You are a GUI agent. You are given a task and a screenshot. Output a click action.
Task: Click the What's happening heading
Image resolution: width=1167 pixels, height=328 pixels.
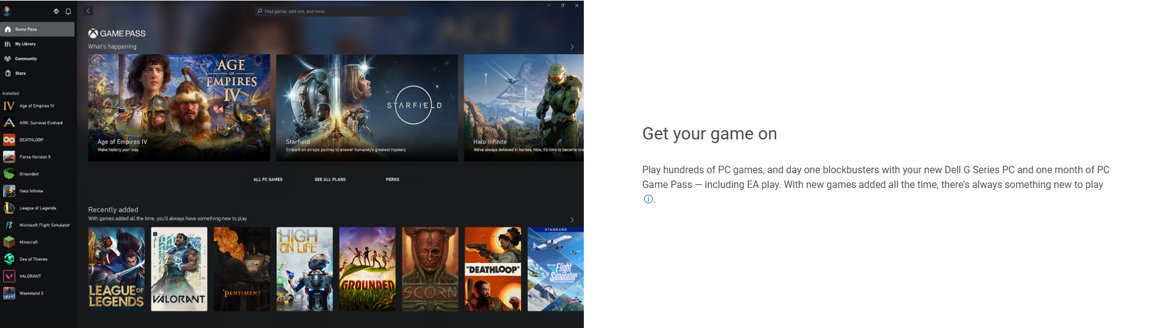click(112, 47)
